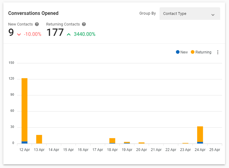
Task: Click the green up-arrow trend indicator
Action: tap(69, 34)
